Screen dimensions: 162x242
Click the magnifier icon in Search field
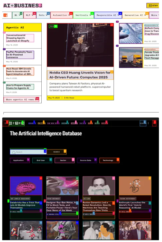[x=14, y=152]
